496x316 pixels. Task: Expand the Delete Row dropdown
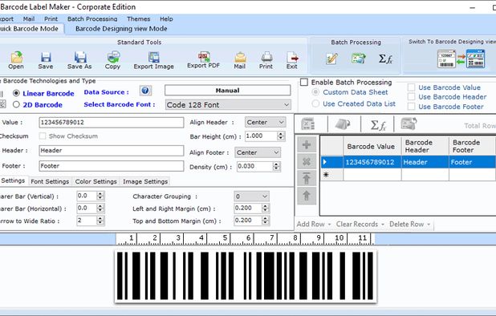pos(429,225)
